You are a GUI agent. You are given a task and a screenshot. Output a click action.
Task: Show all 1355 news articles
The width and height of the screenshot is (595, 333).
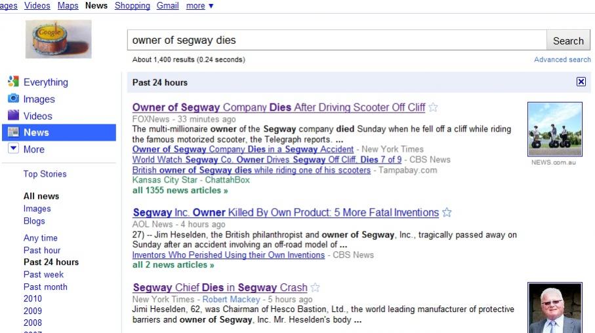180,190
